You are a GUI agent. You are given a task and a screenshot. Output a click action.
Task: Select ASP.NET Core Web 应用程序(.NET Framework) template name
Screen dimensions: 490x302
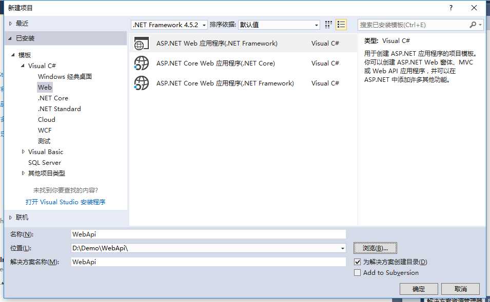click(x=225, y=83)
